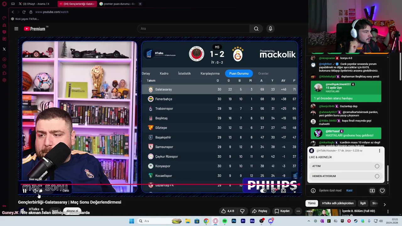Select the 'İlgili' filter chip
Image resolution: width=402 pixels, height=226 pixels.
point(363,203)
